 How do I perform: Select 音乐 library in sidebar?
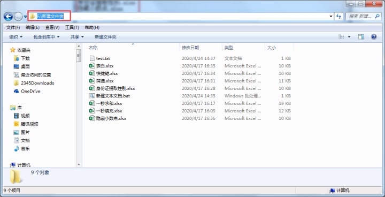point(25,148)
